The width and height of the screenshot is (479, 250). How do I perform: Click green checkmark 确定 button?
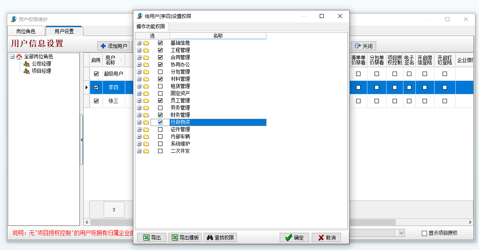pyautogui.click(x=288, y=238)
